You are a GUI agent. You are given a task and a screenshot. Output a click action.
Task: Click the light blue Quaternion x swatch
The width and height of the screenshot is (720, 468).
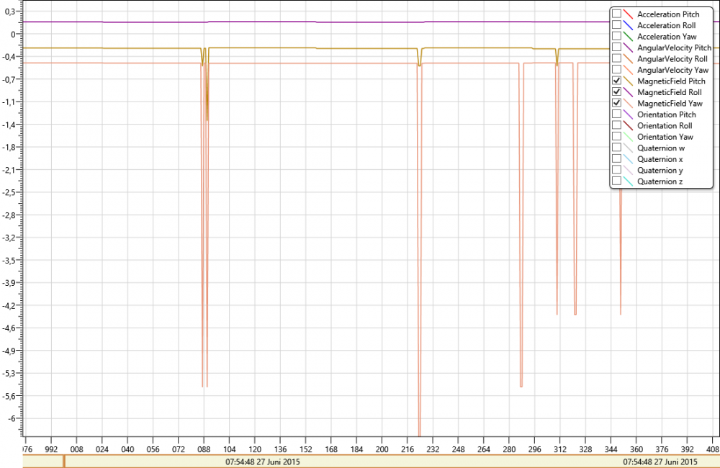pyautogui.click(x=629, y=159)
